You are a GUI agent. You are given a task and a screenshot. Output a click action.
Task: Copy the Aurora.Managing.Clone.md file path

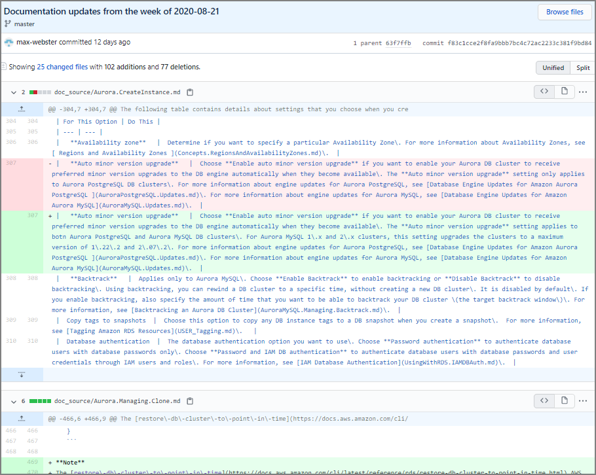pyautogui.click(x=190, y=400)
